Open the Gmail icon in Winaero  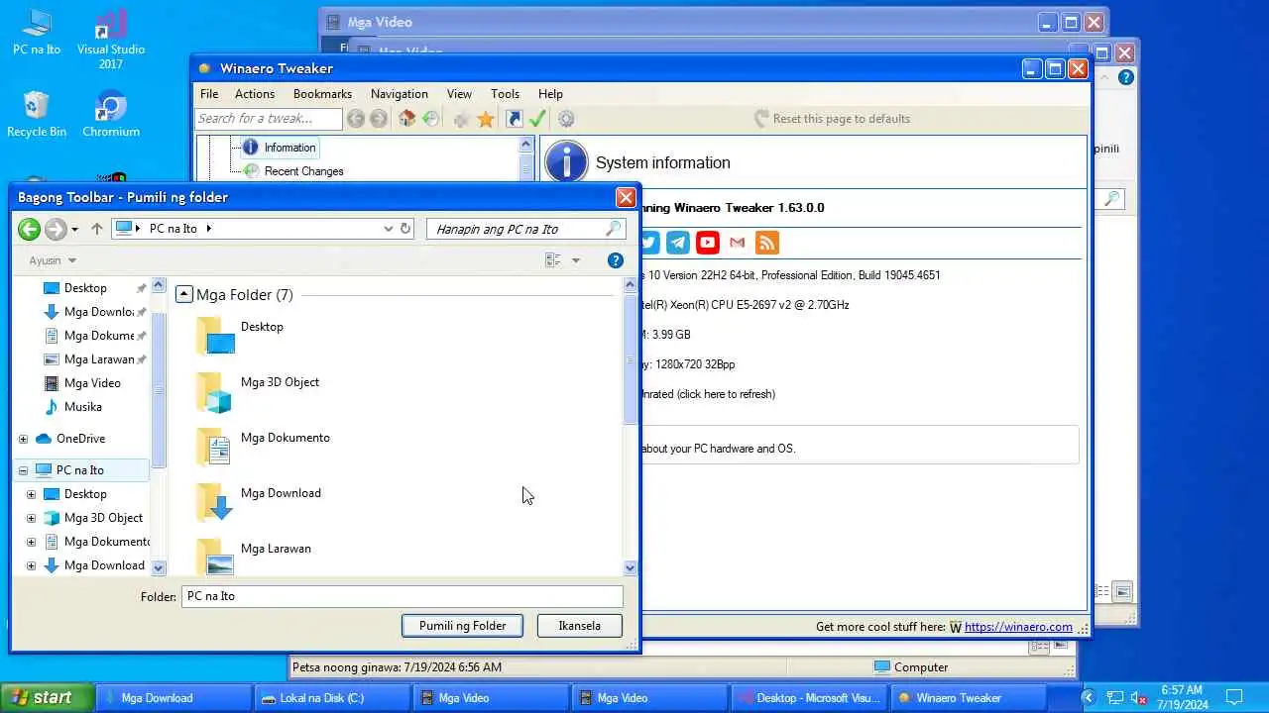click(737, 243)
